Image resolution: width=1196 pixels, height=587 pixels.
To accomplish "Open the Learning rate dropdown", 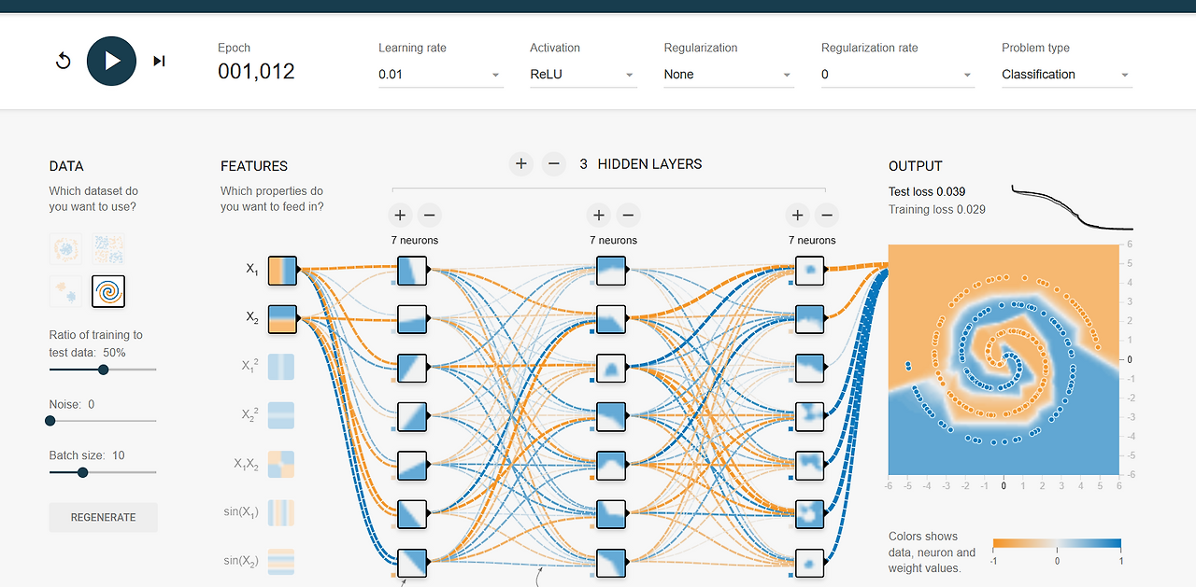I will (440, 75).
